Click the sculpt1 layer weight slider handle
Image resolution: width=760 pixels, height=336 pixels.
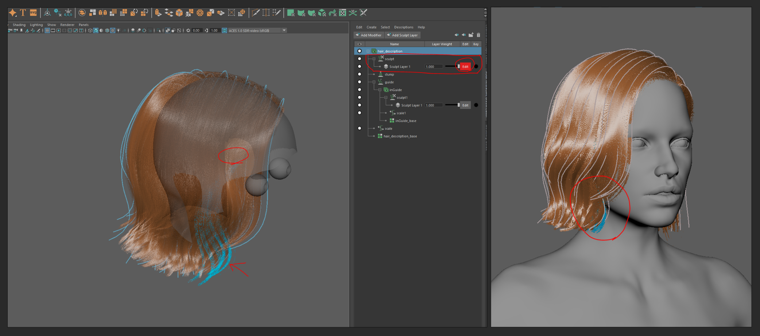pyautogui.click(x=458, y=105)
